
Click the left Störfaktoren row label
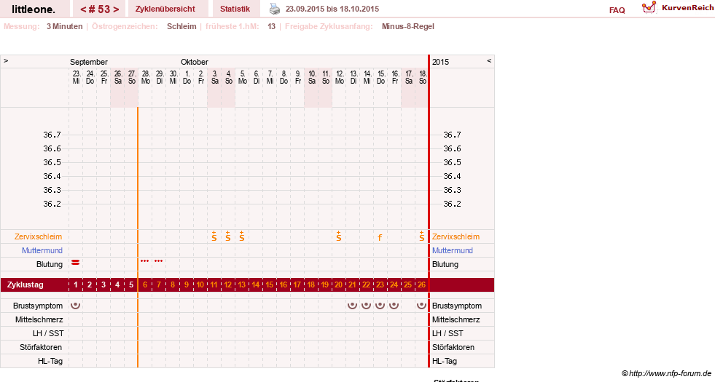41,347
